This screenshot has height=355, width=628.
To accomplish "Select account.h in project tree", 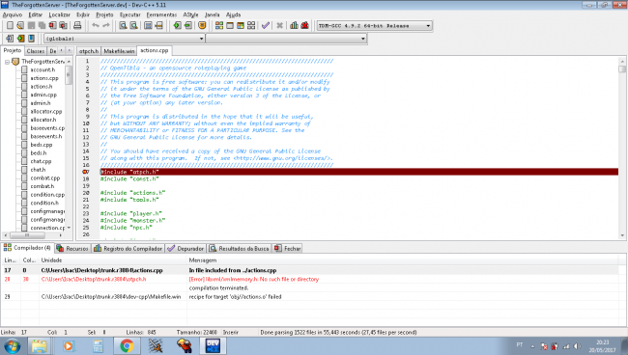I will click(x=43, y=69).
